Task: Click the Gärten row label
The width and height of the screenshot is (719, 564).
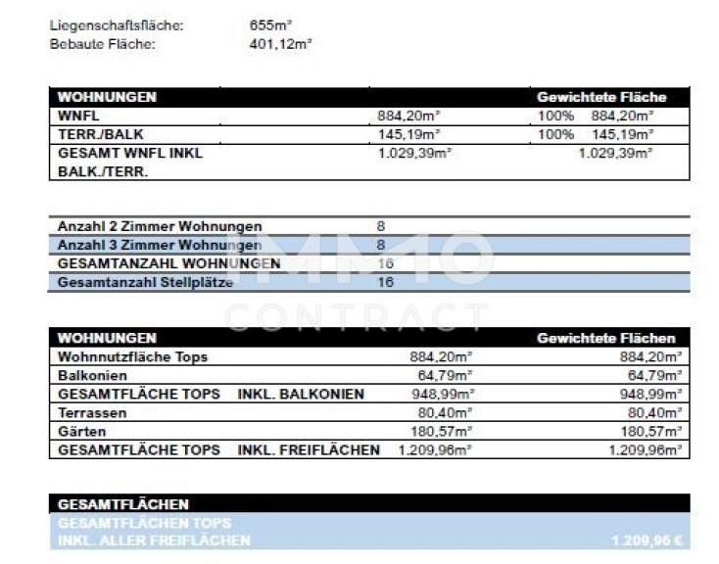Action: pos(82,431)
